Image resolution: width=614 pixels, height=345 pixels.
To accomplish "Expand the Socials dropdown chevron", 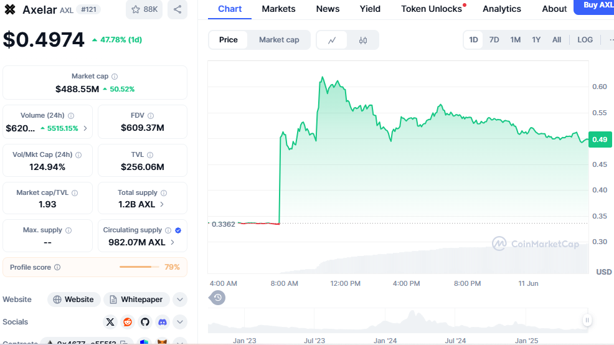I will coord(180,322).
